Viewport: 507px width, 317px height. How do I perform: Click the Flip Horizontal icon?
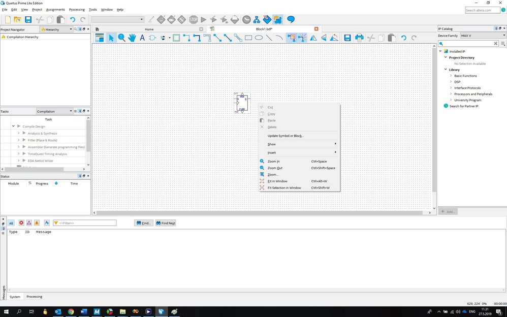(313, 38)
